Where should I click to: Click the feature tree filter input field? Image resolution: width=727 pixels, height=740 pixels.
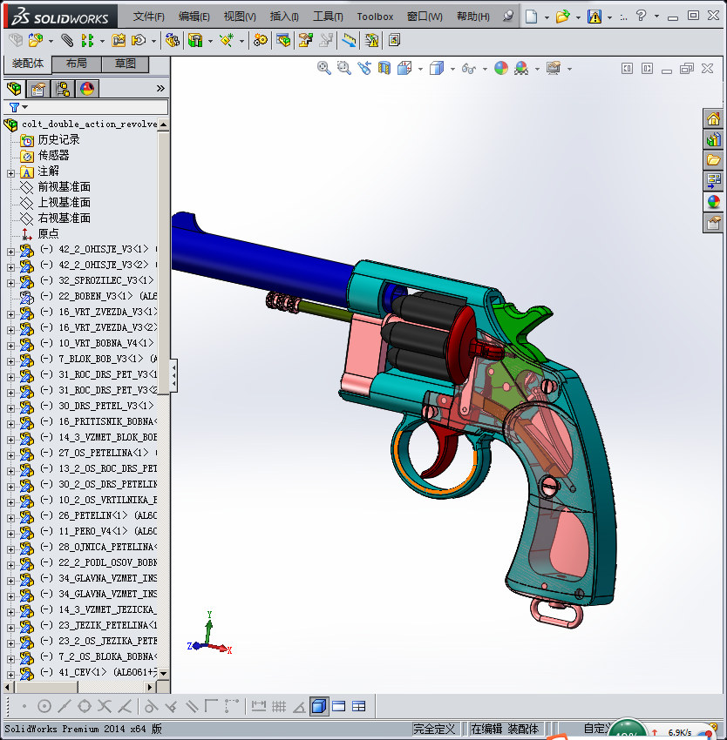click(96, 107)
